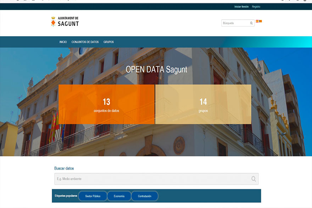Open the 14 grupos tile
Viewport: 312px width, 208px height.
coord(203,105)
